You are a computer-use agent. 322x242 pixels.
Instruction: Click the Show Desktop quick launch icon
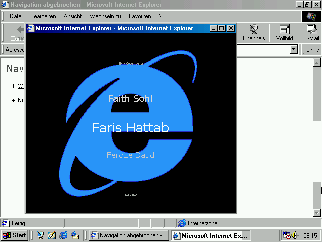[52, 235]
